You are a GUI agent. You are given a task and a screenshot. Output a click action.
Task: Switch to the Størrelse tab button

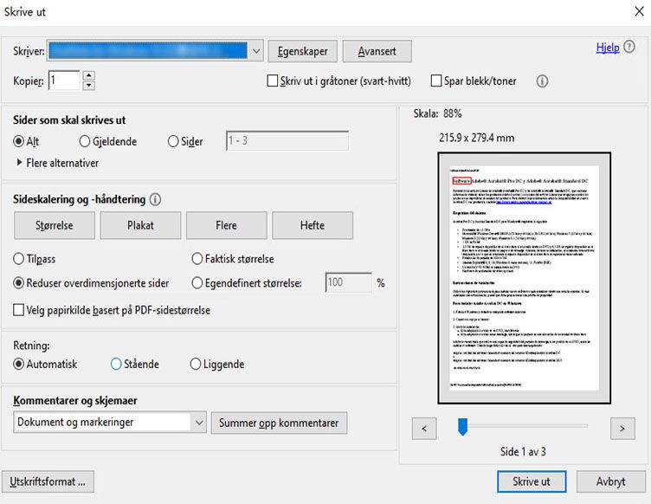point(55,225)
